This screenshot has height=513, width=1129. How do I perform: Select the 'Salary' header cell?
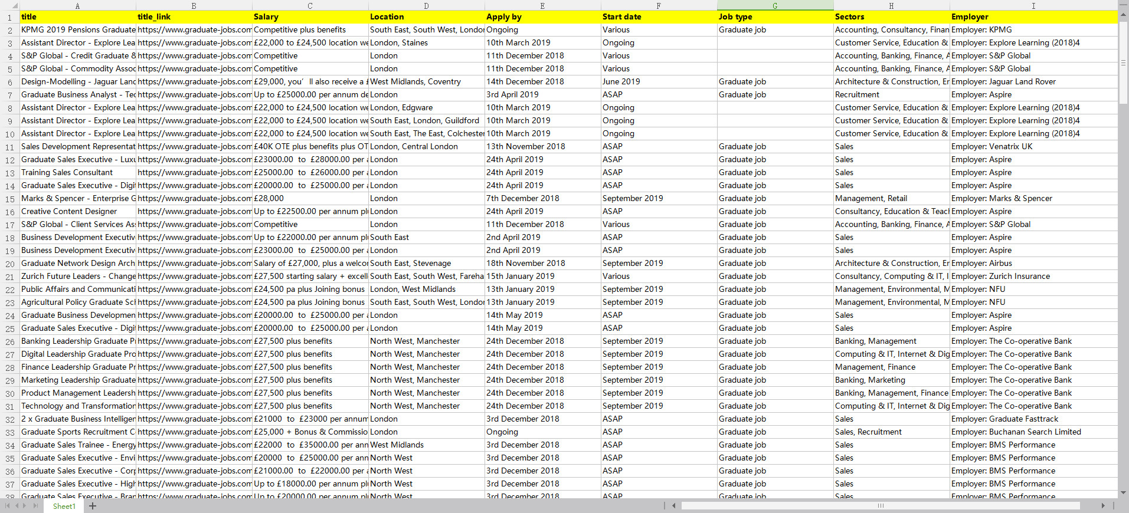pos(309,17)
